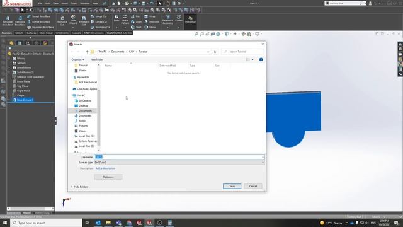This screenshot has width=403, height=227.
Task: Select the Mirror tool
Action: point(150,27)
